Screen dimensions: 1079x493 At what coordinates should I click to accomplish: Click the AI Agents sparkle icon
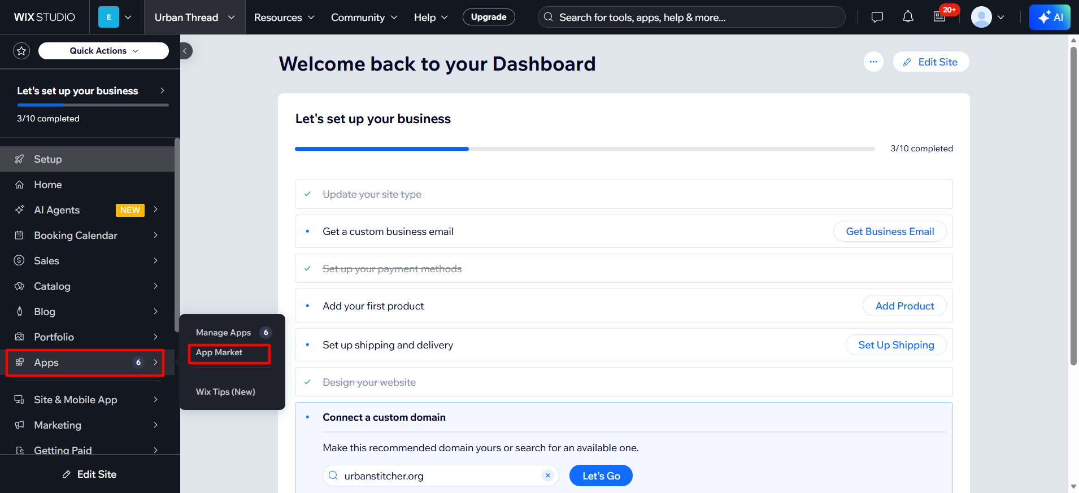click(20, 210)
